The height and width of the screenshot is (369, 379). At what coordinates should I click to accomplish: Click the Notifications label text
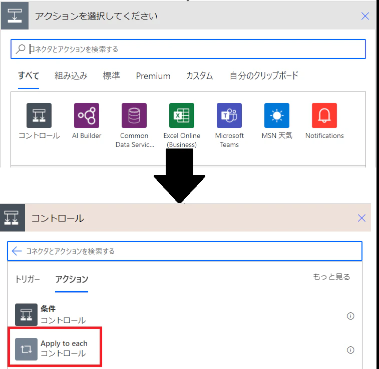324,135
